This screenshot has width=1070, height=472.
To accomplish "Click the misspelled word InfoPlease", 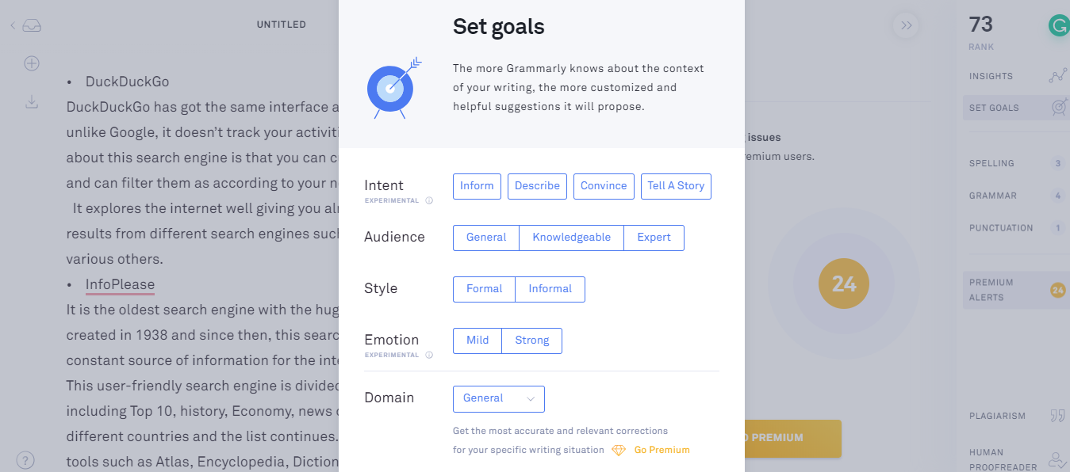I will pos(120,285).
